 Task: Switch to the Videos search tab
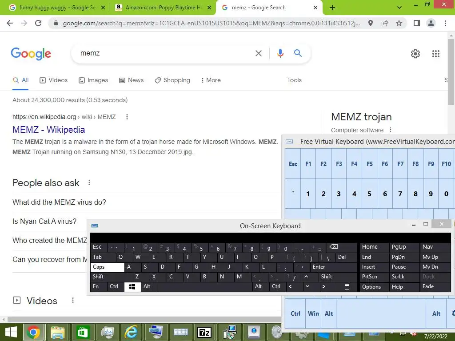pyautogui.click(x=54, y=80)
